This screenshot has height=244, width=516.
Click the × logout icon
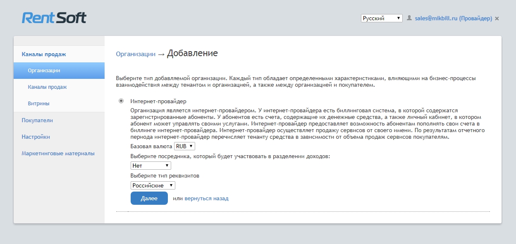(497, 19)
